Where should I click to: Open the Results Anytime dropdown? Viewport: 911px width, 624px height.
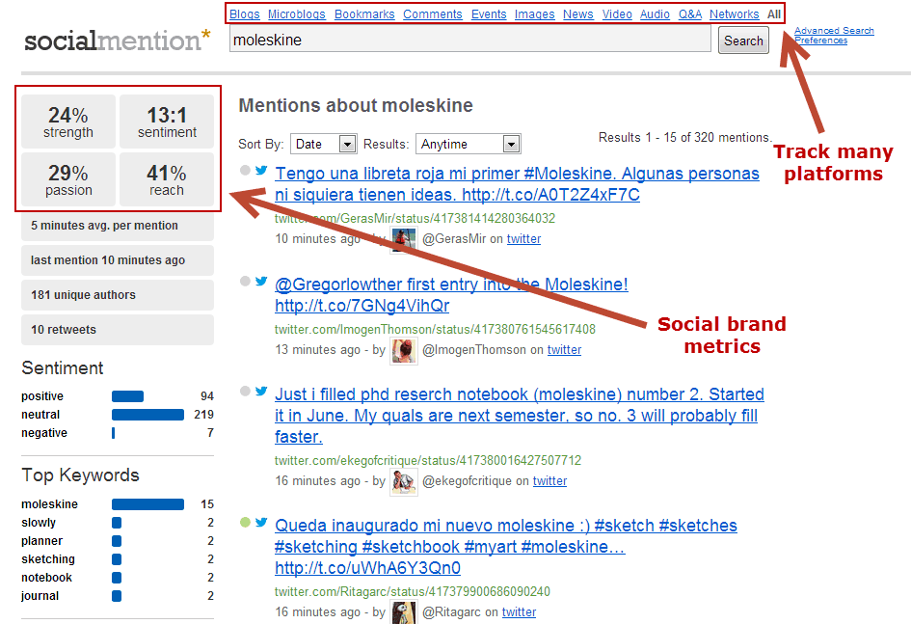click(469, 144)
